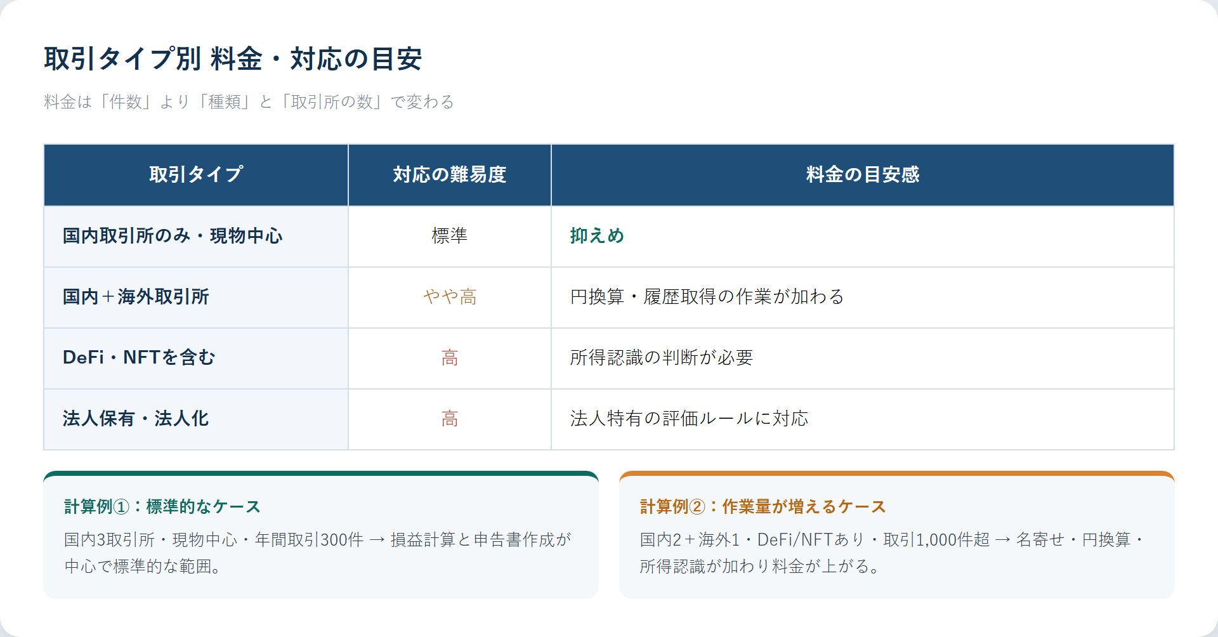The height and width of the screenshot is (637, 1218).
Task: Click the description starting with 国内2＋海外1・DeFi/NFTあり
Action: [x=893, y=553]
